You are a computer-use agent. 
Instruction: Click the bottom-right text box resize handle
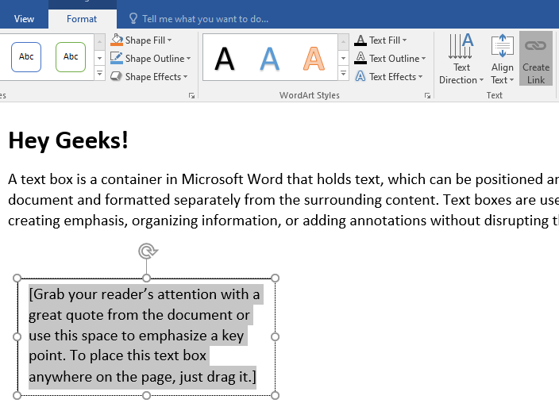[275, 395]
